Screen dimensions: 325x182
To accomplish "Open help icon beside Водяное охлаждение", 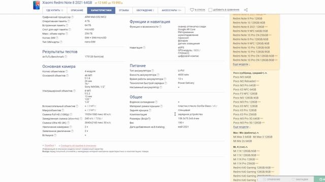I will click(x=156, y=102).
